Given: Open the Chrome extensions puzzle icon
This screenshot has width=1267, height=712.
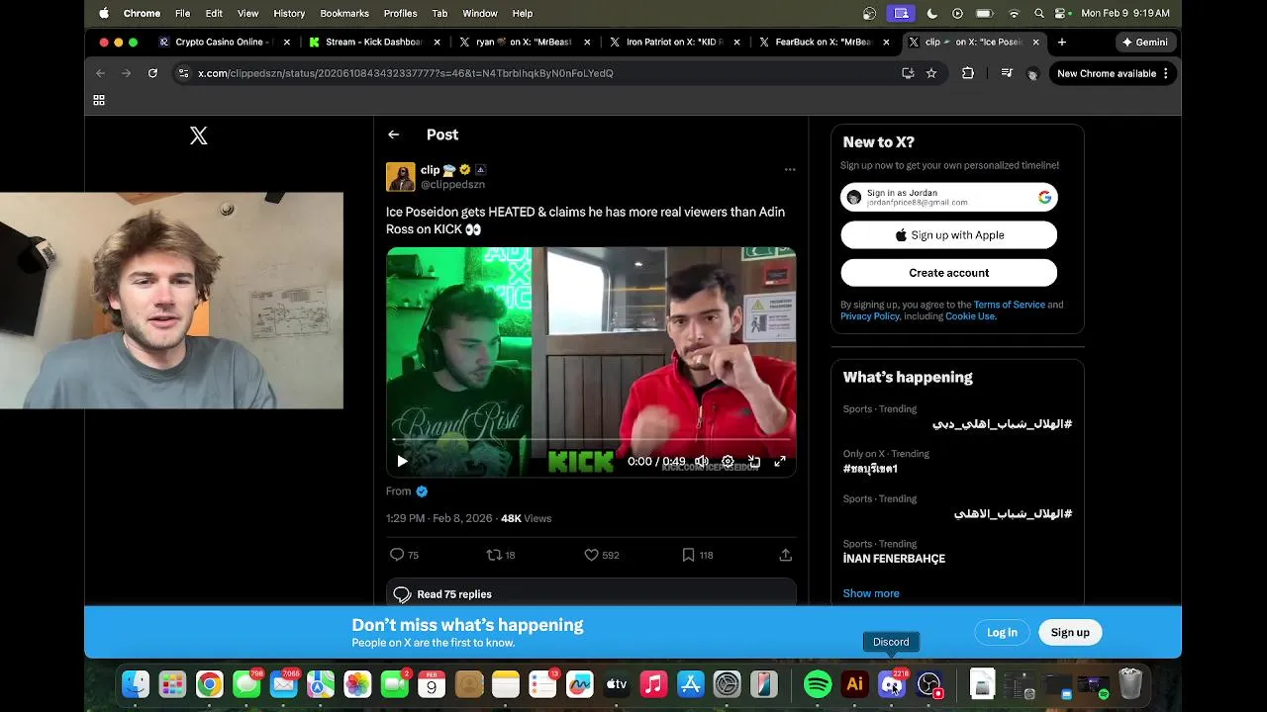Looking at the screenshot, I should [968, 73].
